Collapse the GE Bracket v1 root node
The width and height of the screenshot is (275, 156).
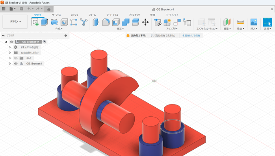(x=6, y=42)
